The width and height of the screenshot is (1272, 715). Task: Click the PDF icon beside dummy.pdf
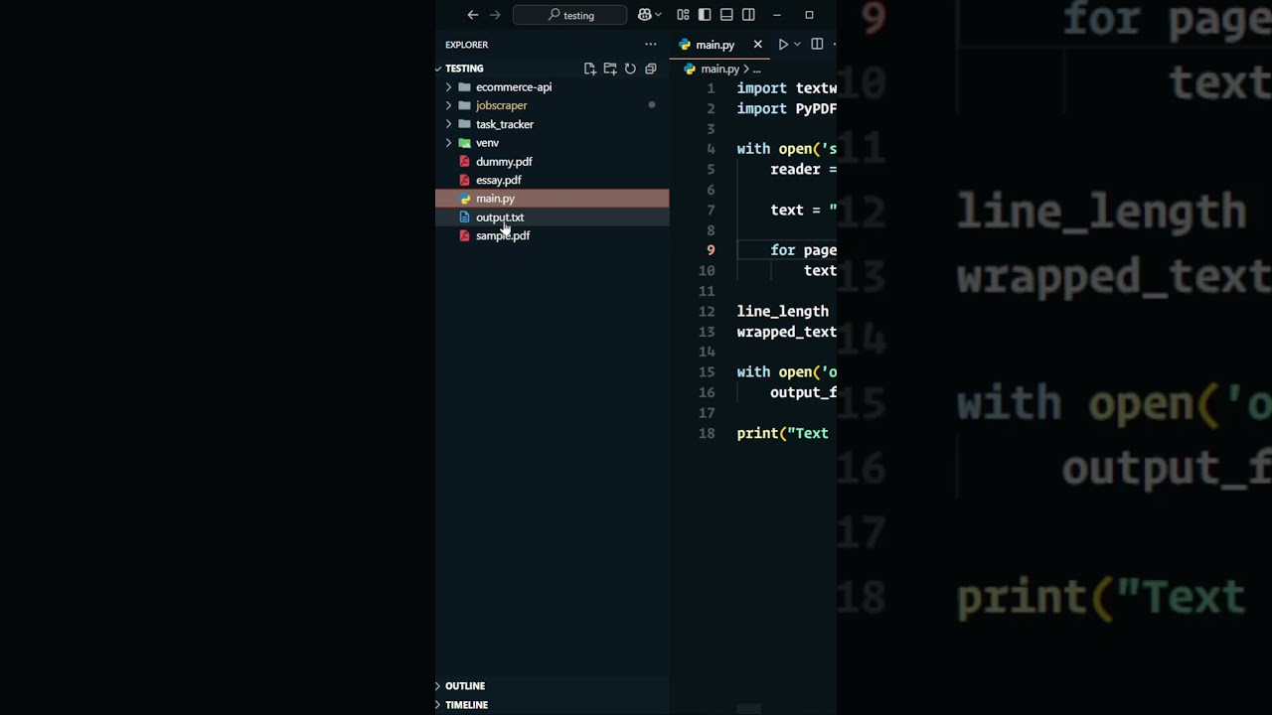click(464, 162)
